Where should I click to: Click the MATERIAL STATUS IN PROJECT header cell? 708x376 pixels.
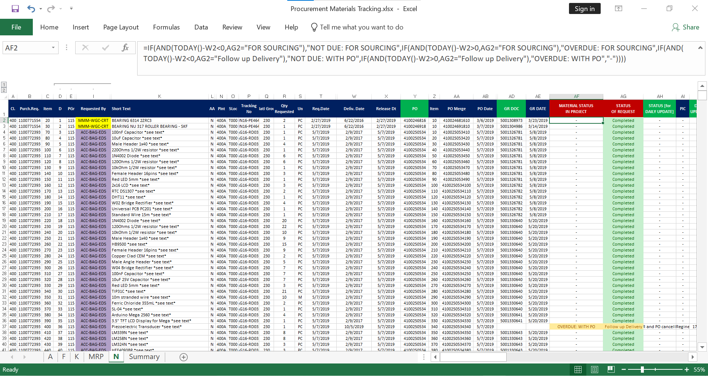coord(576,109)
